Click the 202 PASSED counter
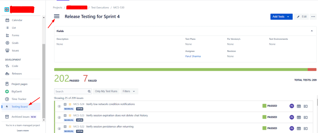 (x=66, y=79)
